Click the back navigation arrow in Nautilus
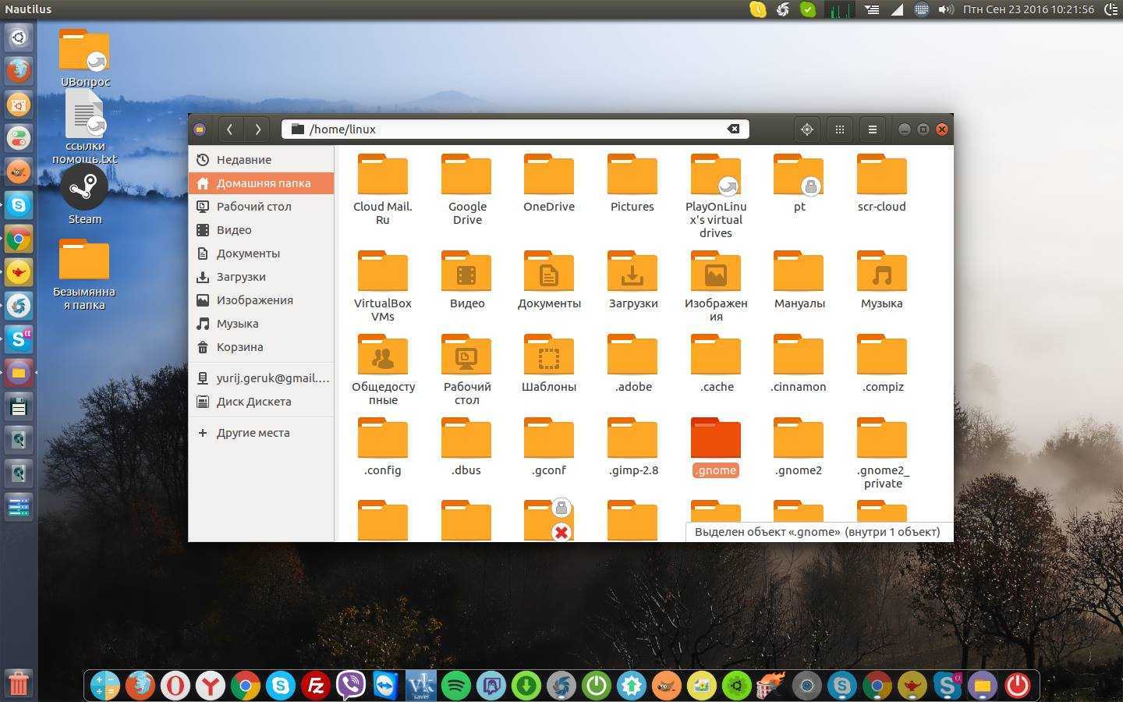The width and height of the screenshot is (1123, 702). coord(229,129)
